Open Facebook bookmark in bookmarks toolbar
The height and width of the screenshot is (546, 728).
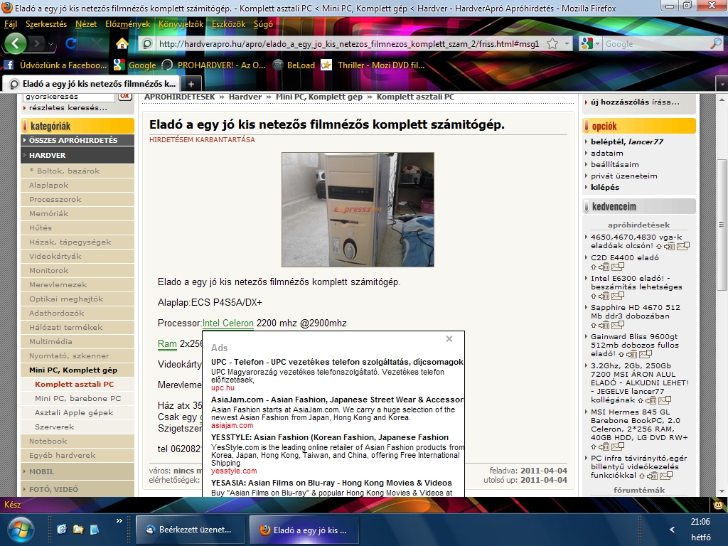pyautogui.click(x=55, y=65)
